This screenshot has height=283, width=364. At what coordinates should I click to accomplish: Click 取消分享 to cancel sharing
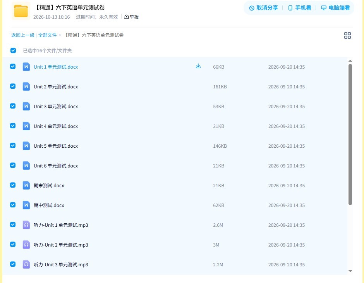263,8
